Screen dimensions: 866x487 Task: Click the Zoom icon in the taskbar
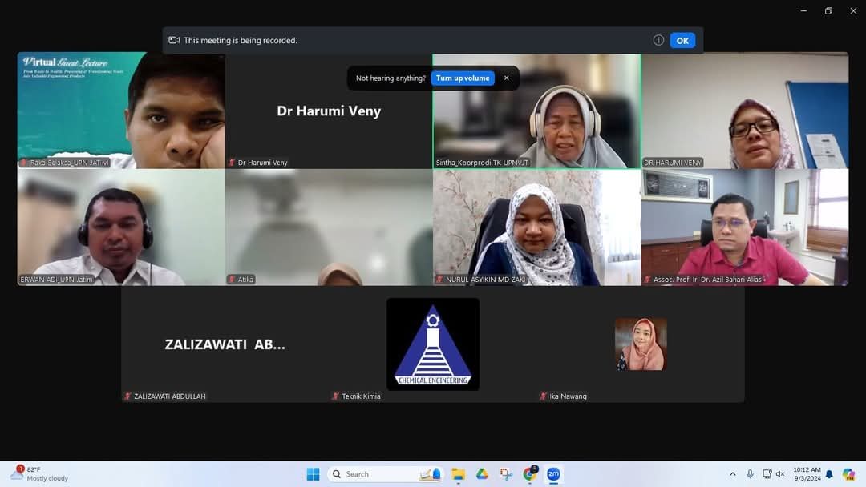pyautogui.click(x=553, y=473)
